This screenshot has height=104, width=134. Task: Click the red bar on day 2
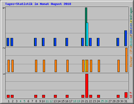coord(12,96)
